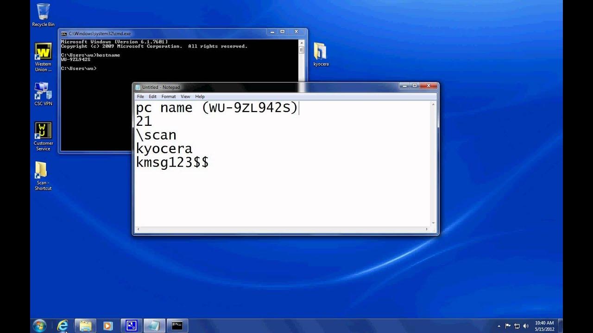593x333 pixels.
Task: Click the fifth taskbar program icon with the blue square
Action: pyautogui.click(x=131, y=325)
